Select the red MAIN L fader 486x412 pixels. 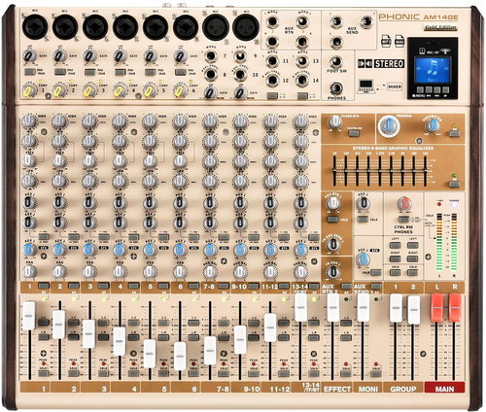pyautogui.click(x=436, y=308)
